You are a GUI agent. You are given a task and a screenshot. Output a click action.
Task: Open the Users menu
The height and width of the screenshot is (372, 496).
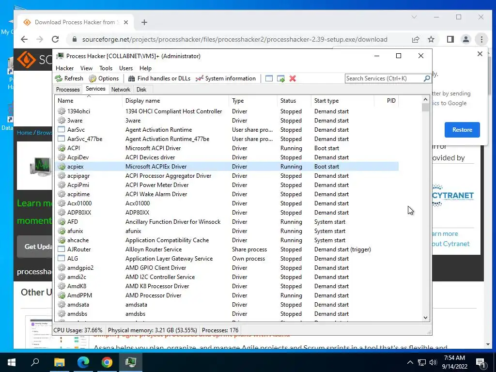click(x=126, y=68)
